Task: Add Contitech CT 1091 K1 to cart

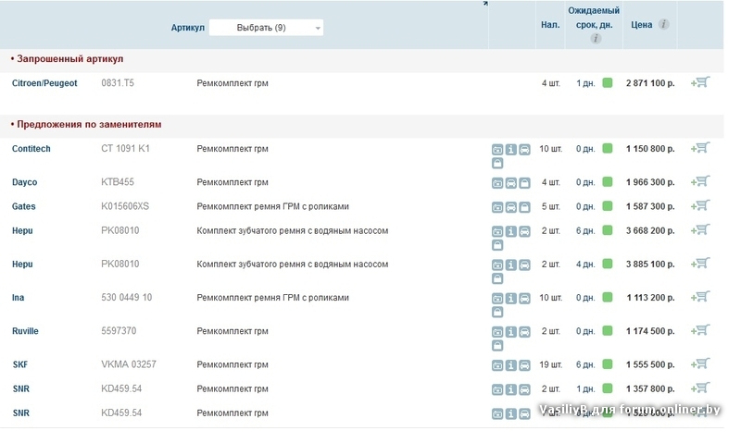Action: click(700, 148)
